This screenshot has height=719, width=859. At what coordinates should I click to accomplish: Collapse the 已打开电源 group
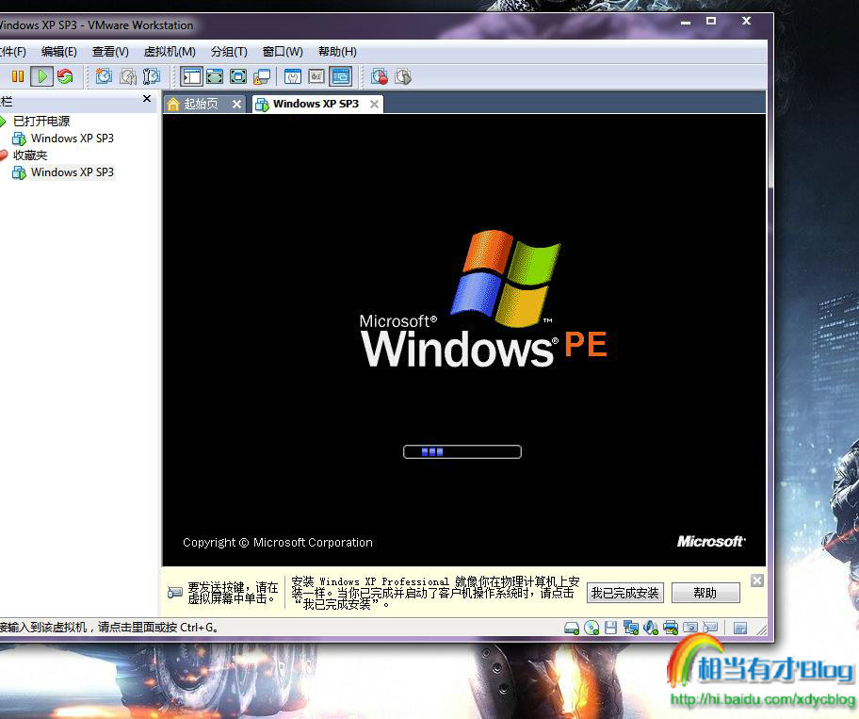click(3, 122)
